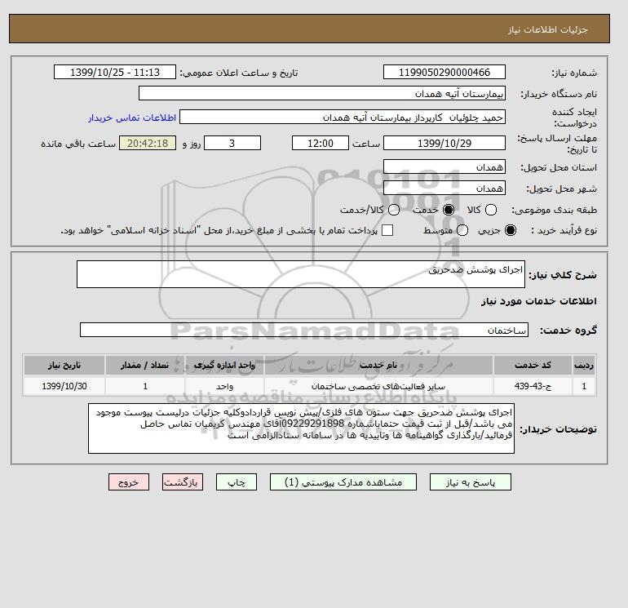
Task: Click the announcement date field 1399/10/25 - 11:13
Action: click(x=115, y=72)
